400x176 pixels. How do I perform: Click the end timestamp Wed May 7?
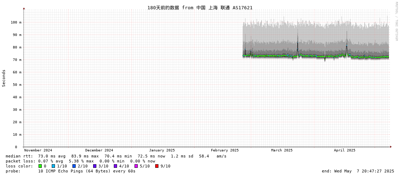358,171
